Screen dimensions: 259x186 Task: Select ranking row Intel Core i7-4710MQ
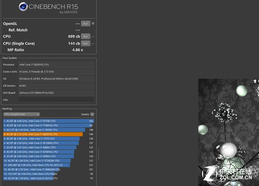pyautogui.click(x=49, y=143)
